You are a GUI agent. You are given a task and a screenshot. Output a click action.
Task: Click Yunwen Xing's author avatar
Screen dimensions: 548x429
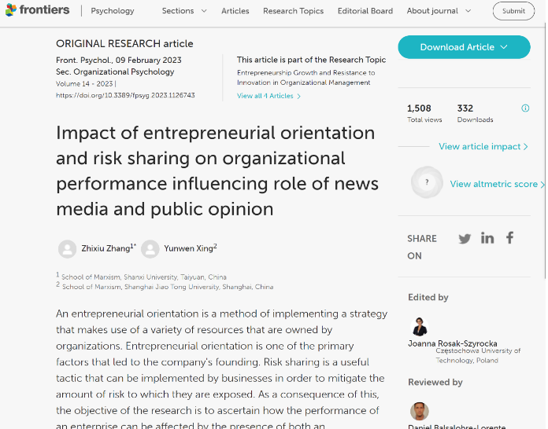pyautogui.click(x=150, y=249)
